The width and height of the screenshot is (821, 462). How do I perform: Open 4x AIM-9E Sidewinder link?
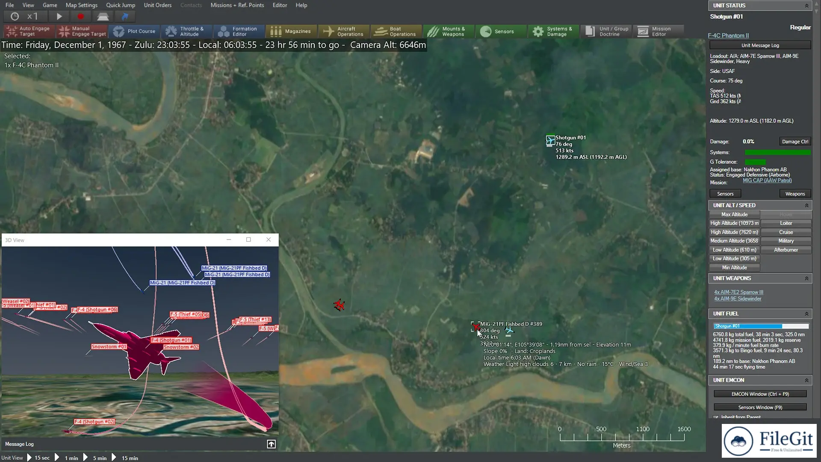tap(738, 299)
